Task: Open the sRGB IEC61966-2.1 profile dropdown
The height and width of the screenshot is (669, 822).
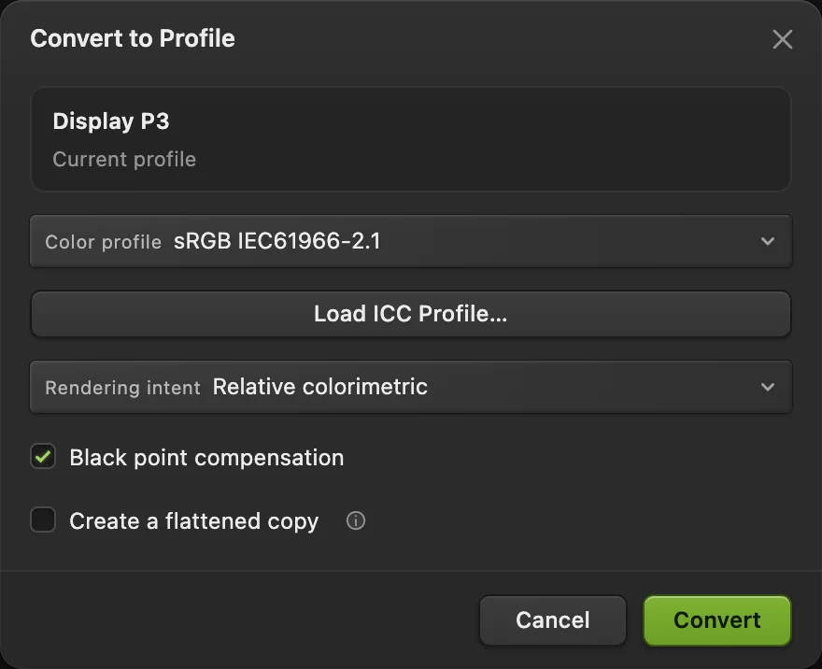Action: [410, 241]
